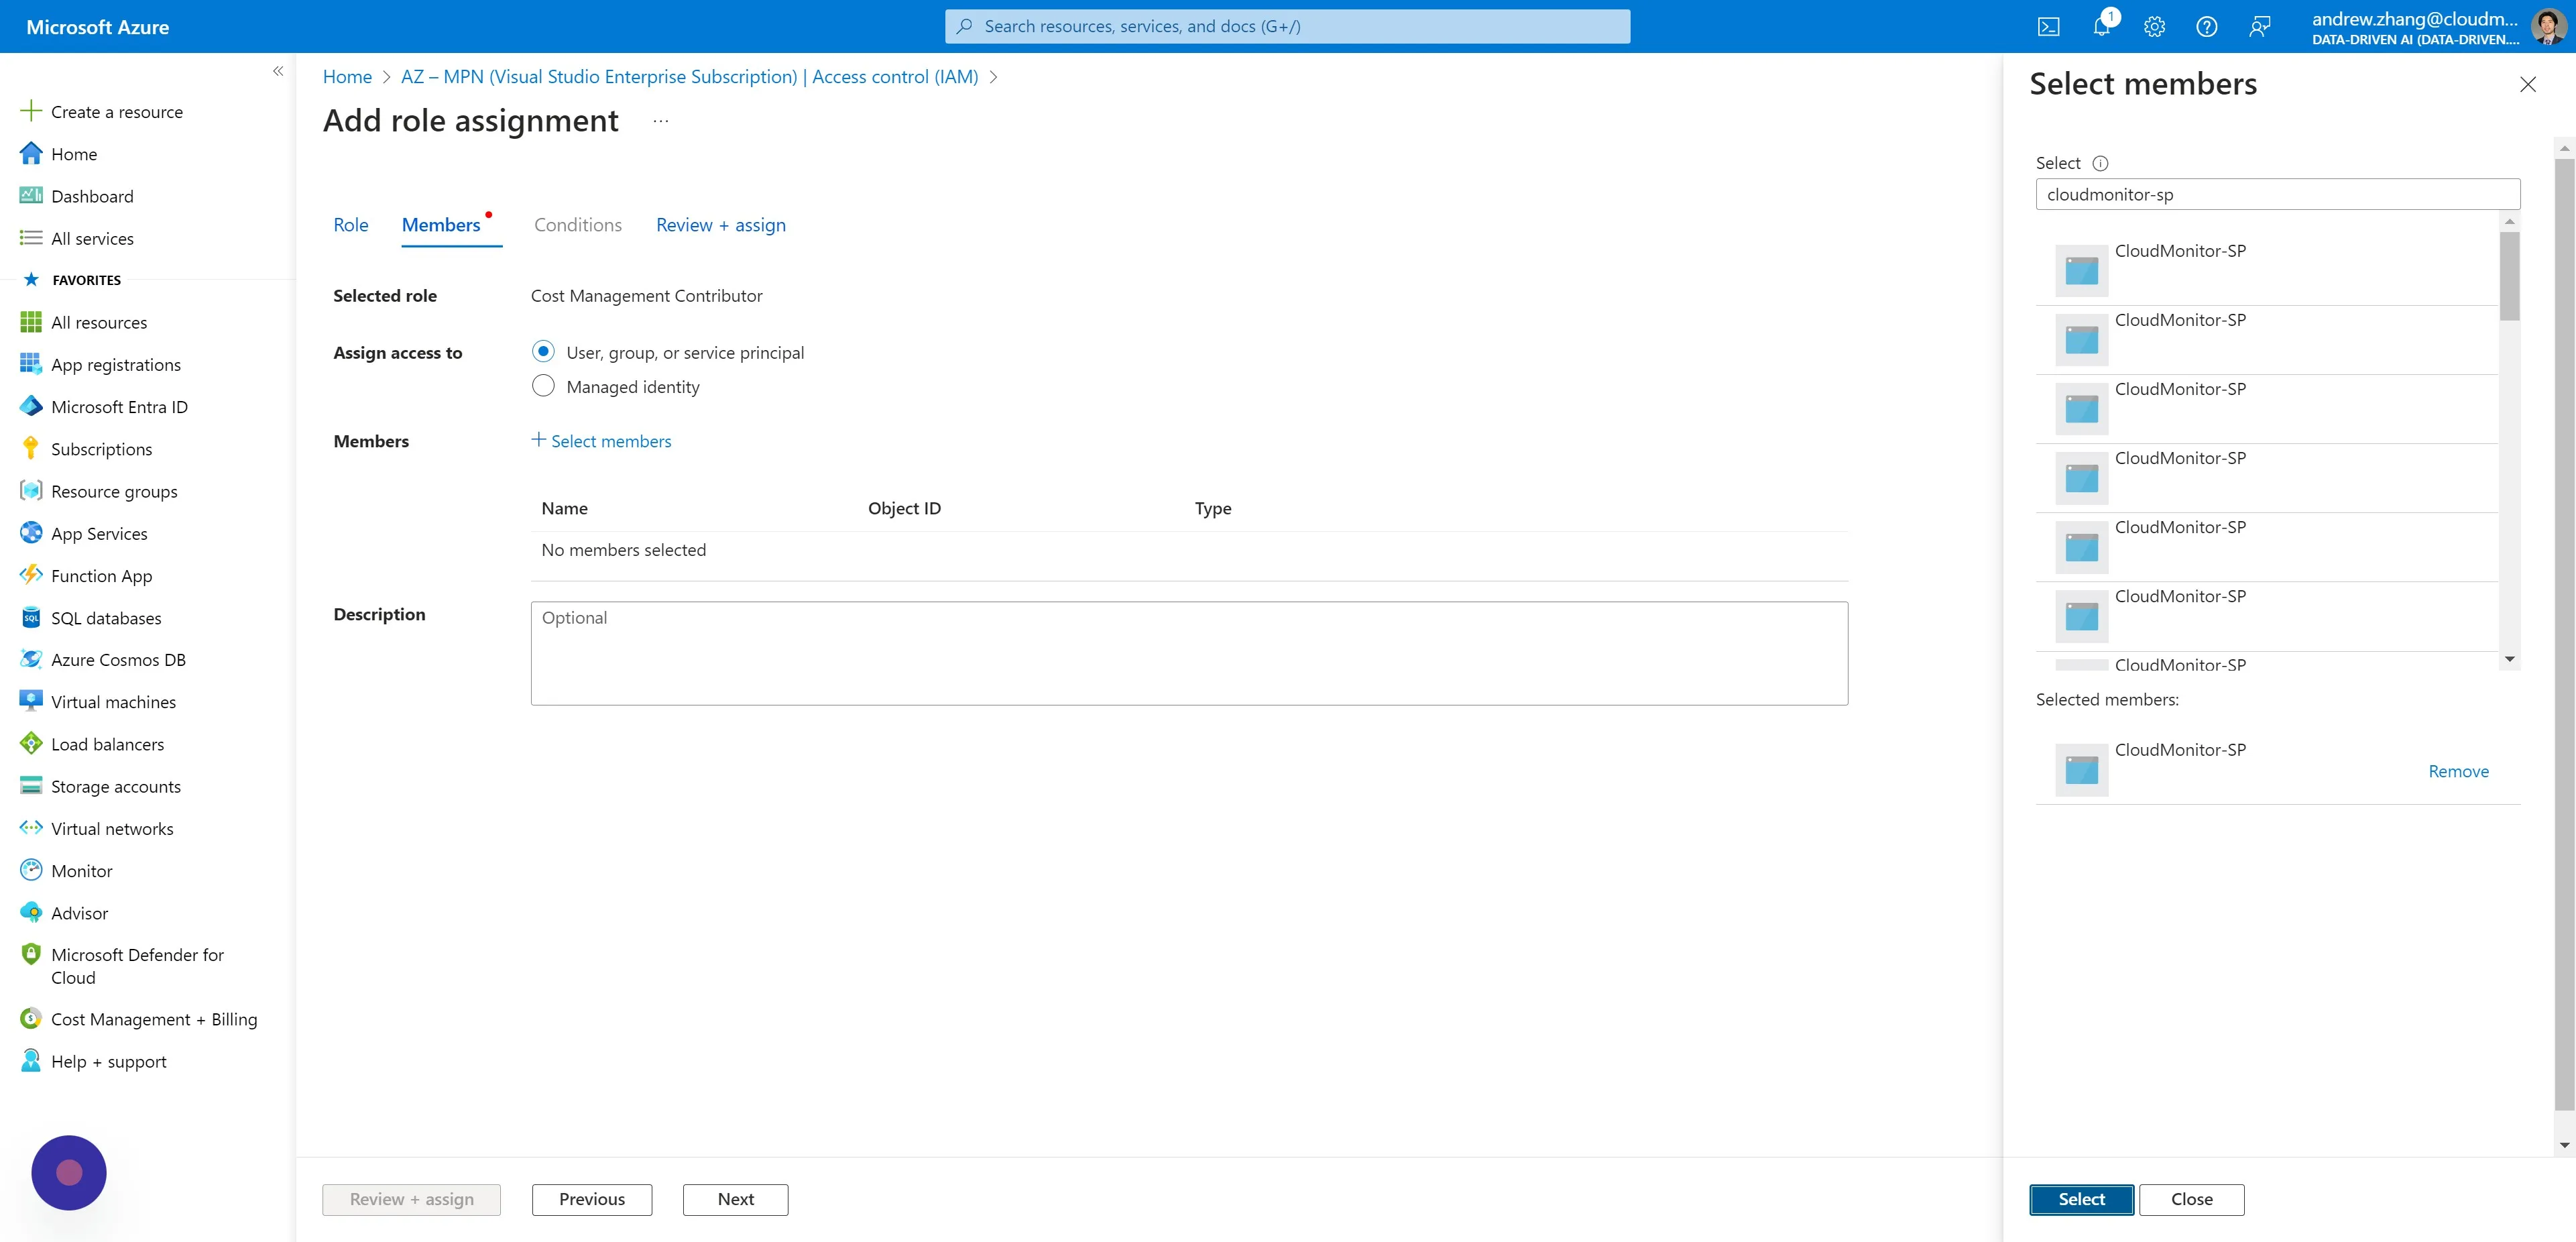The width and height of the screenshot is (2576, 1242).
Task: Click Create a resource plus icon
Action: 31,111
